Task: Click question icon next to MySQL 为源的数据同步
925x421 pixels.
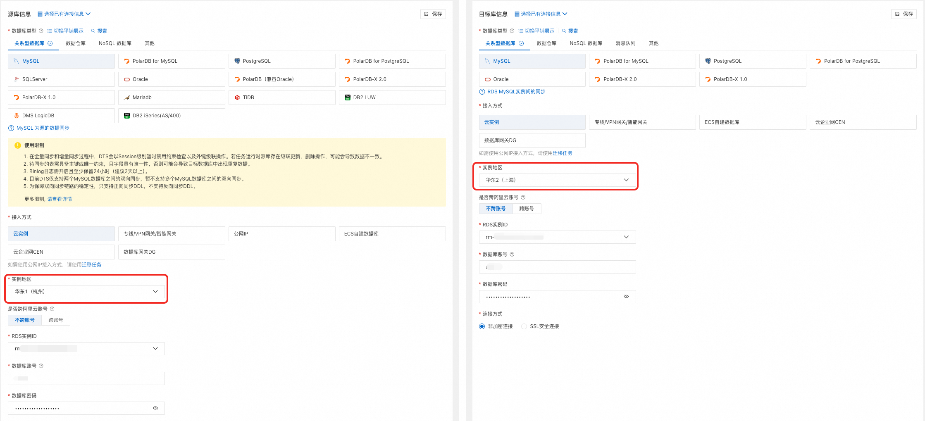Action: coord(11,128)
